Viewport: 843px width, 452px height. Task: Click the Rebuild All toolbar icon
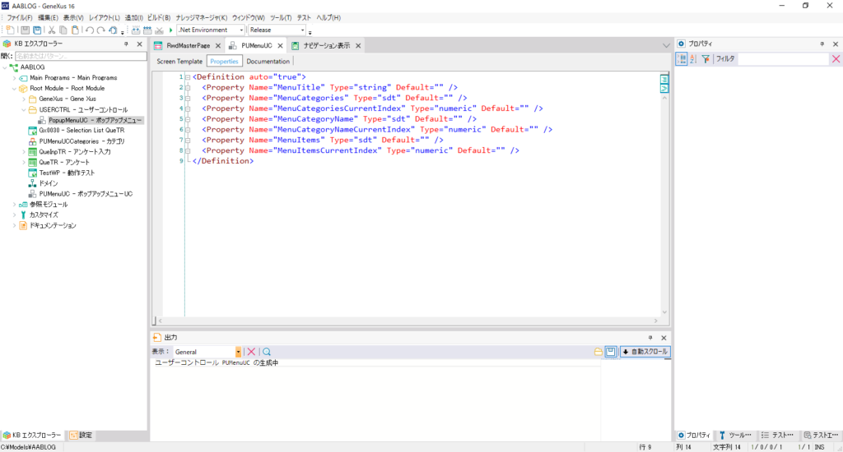[147, 30]
